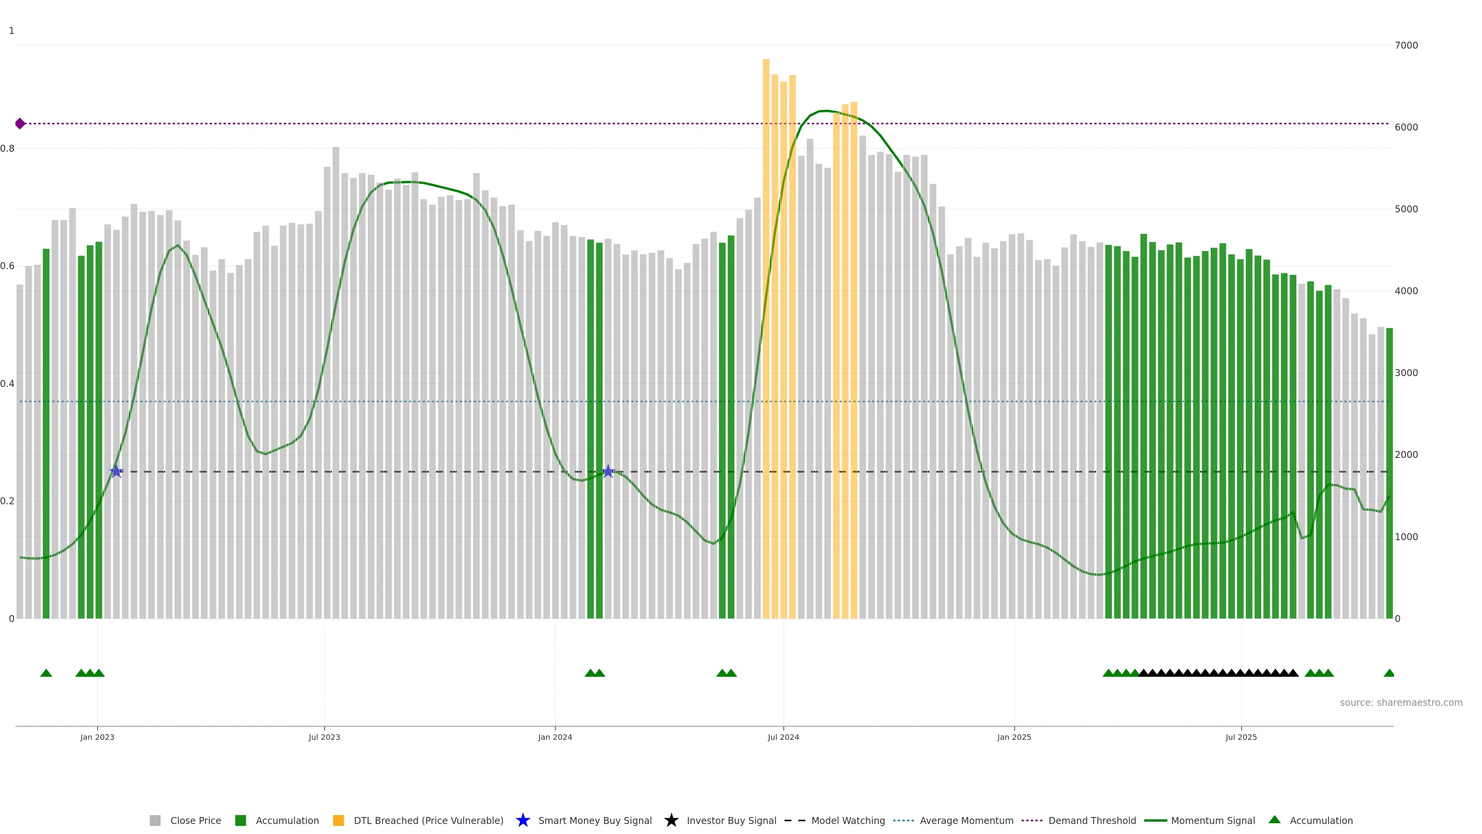This screenshot has width=1482, height=834.
Task: Click the green triangle Accumulation legend icon
Action: point(1274,820)
